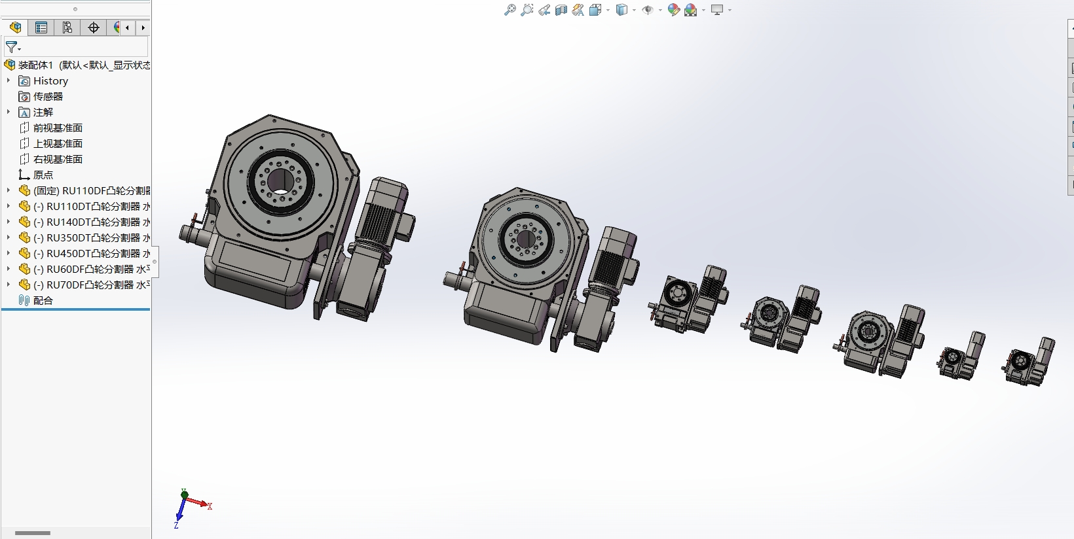
Task: Switch to DisplayManager color ball tab
Action: (115, 27)
